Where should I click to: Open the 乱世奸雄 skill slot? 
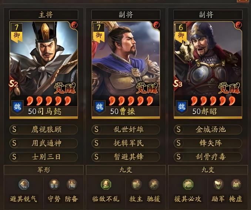pos(126,129)
